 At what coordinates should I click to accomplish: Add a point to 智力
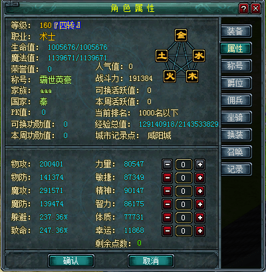click(200, 204)
